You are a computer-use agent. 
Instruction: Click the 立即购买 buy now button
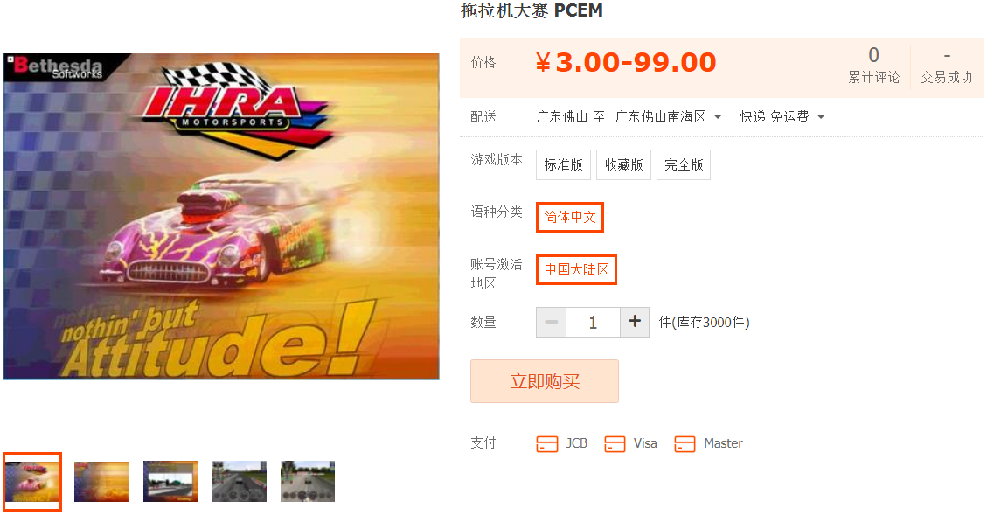click(545, 381)
